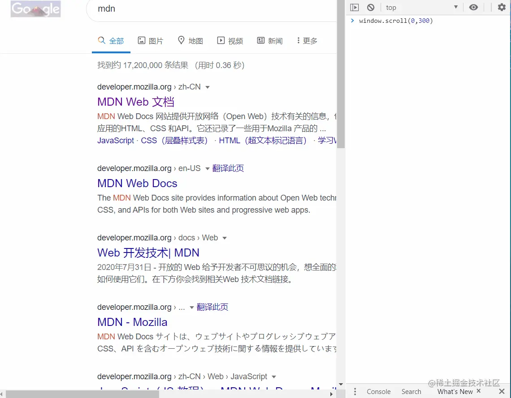Screen dimensions: 511x398
Task: Click the Google logo
Action: coord(35,9)
